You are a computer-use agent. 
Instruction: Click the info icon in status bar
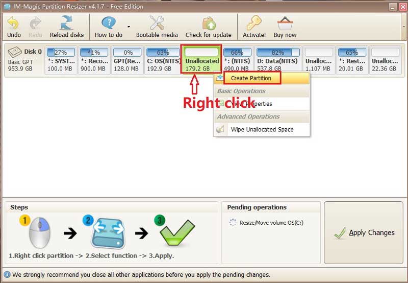coord(7,274)
